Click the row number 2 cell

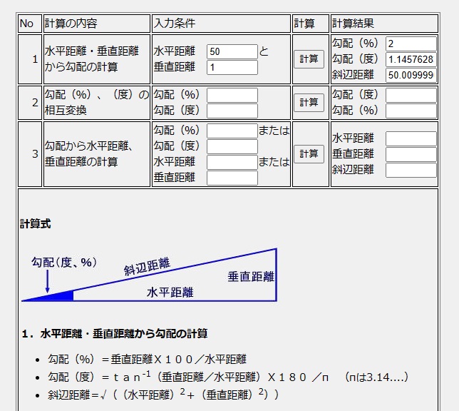click(x=30, y=103)
